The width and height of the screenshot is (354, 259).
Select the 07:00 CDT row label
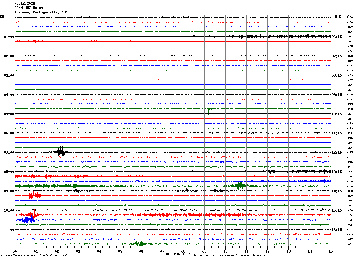(9, 153)
